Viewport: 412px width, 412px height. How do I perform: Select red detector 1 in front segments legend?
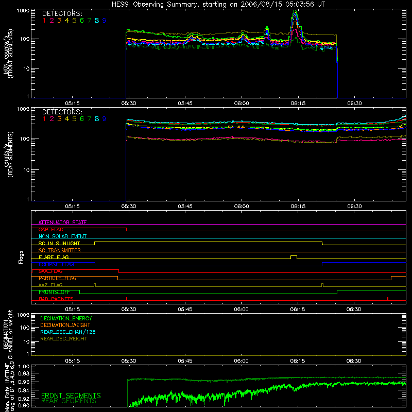[x=44, y=21]
